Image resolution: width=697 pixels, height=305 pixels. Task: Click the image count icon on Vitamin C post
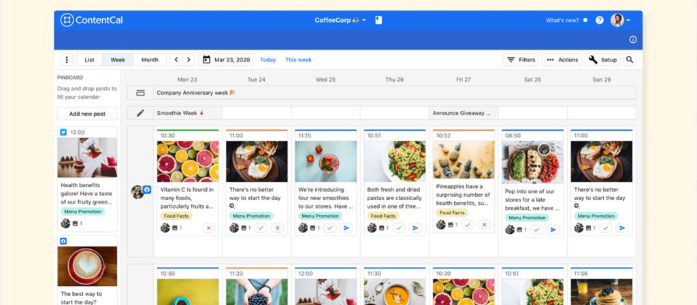(x=174, y=228)
